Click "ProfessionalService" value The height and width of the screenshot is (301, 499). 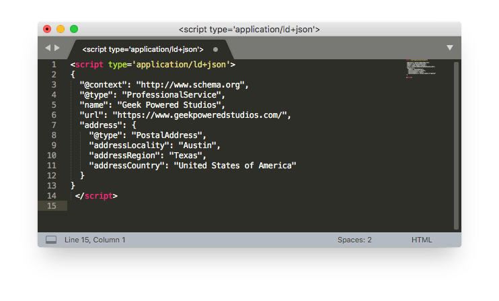pos(171,95)
